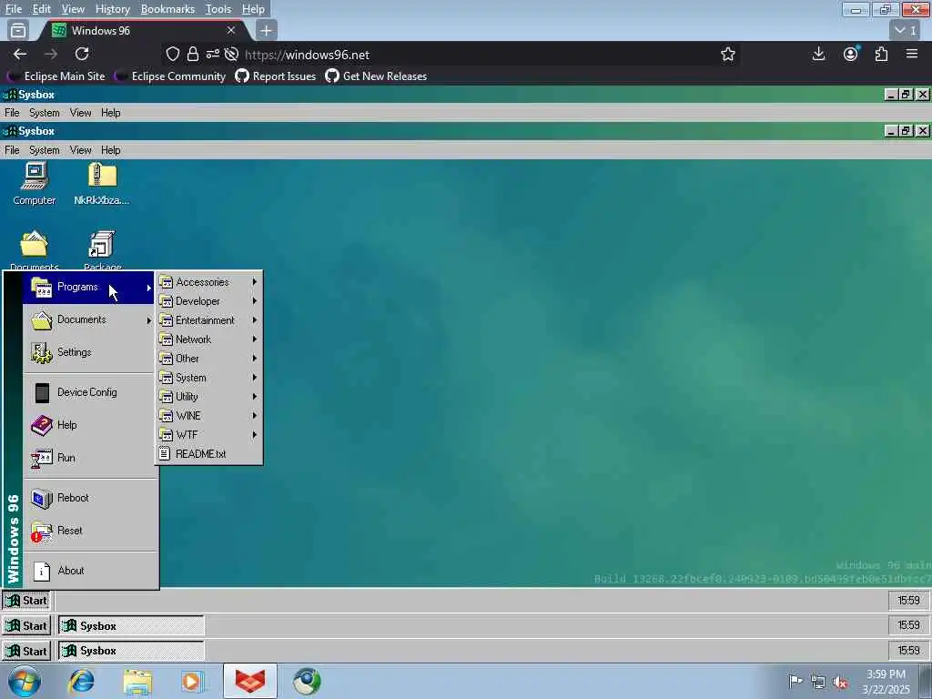The height and width of the screenshot is (699, 932).
Task: Expand the Network submenu
Action: pos(208,339)
